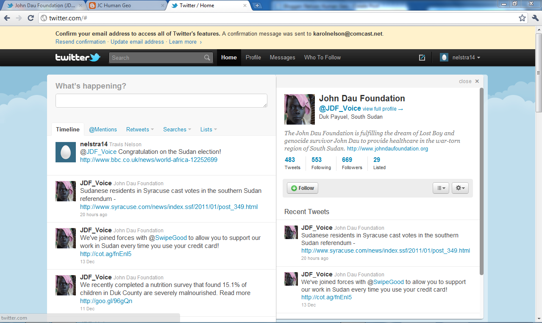The height and width of the screenshot is (323, 542).
Task: Click the avatar on the SwipeGood tweet in Recent Tweets
Action: click(291, 279)
